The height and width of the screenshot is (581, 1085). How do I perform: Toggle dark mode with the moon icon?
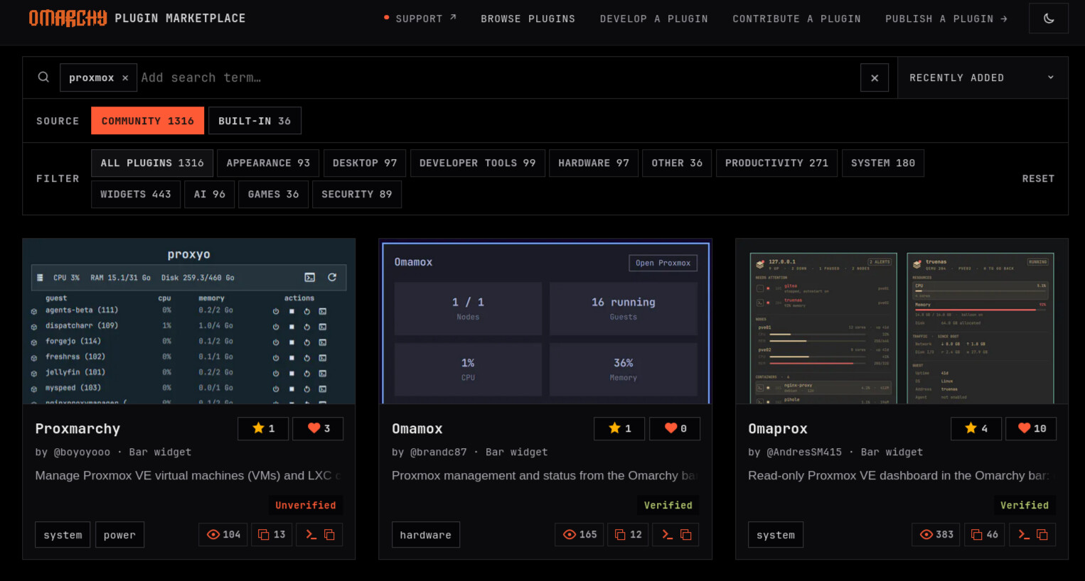pyautogui.click(x=1049, y=18)
